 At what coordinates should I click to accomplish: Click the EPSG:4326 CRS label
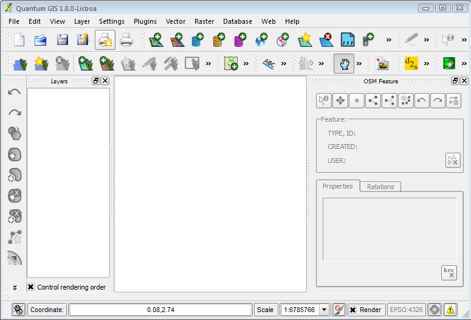click(x=406, y=310)
